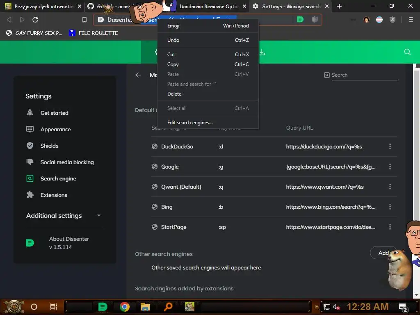Launch Chrome from the taskbar
Image resolution: width=420 pixels, height=315 pixels.
pyautogui.click(x=125, y=307)
